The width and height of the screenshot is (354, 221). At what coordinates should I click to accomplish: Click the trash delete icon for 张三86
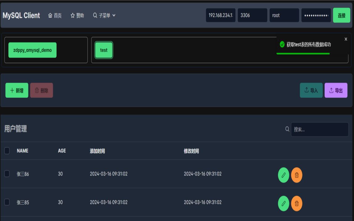296,175
